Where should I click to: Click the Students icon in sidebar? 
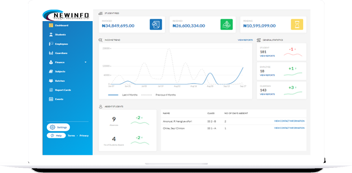[51, 35]
